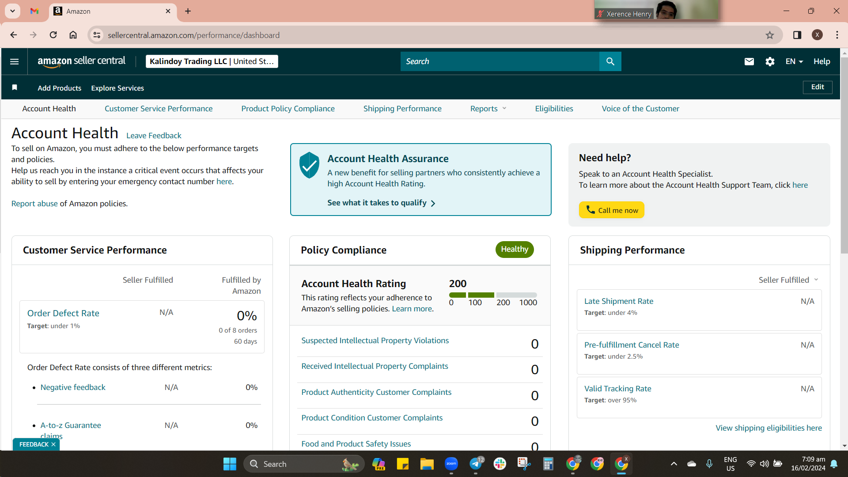848x477 pixels.
Task: Open the Windows notification bell
Action: (834, 464)
